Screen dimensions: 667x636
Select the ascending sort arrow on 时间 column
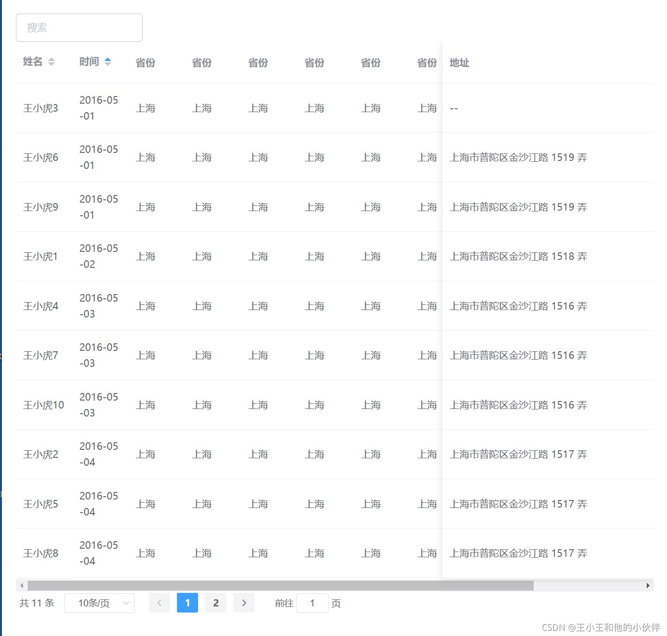(108, 60)
